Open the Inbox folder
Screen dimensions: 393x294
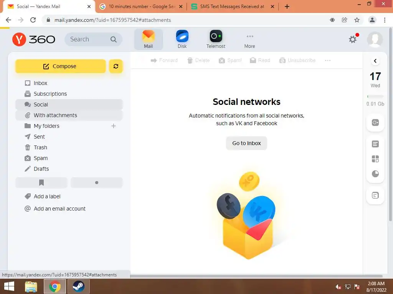coord(69,83)
